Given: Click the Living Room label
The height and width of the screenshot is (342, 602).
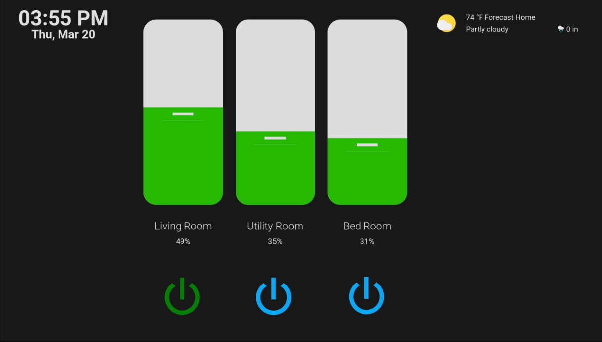Looking at the screenshot, I should click(183, 226).
